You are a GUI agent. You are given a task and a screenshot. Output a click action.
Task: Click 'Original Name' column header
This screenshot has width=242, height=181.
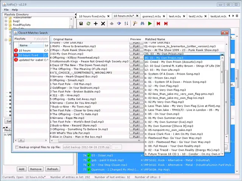63,39
